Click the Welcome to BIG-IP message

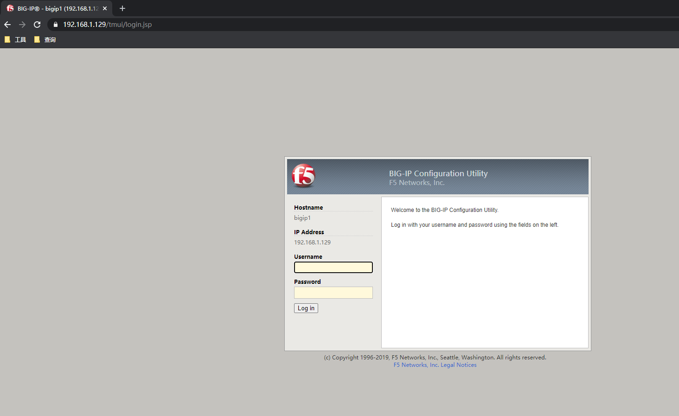coord(445,210)
